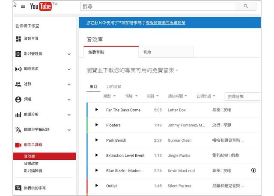
Task: Click the 頻道 channel account icon
Action: pos(18,99)
